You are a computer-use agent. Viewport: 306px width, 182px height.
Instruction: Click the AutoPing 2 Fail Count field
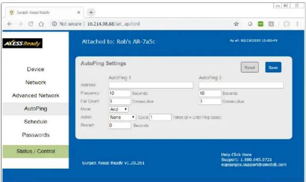[x=210, y=101]
